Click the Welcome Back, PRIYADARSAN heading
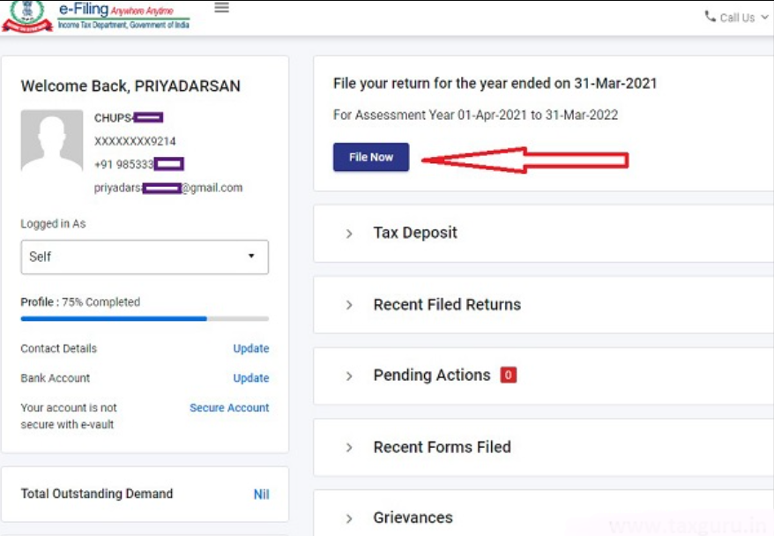 click(x=130, y=86)
